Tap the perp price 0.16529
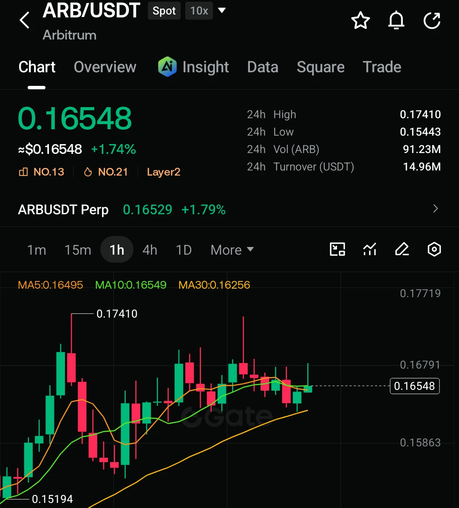Viewport: 459px width, 508px height. coord(148,210)
